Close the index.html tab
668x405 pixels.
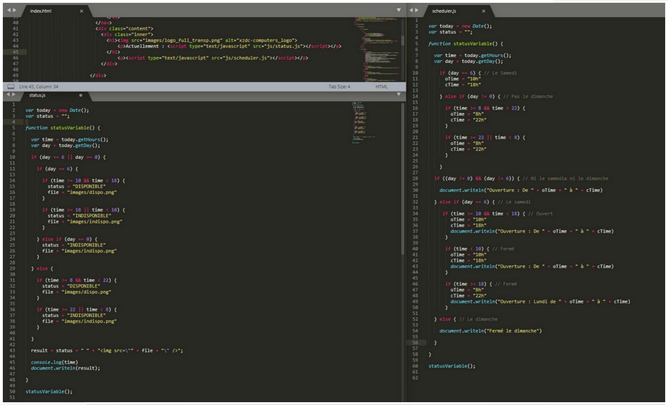(x=81, y=11)
